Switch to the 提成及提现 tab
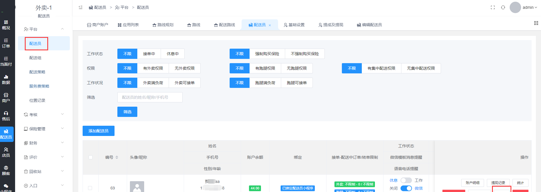 click(x=331, y=25)
